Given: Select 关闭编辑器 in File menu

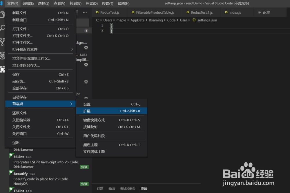Looking at the screenshot, I should tap(41, 120).
